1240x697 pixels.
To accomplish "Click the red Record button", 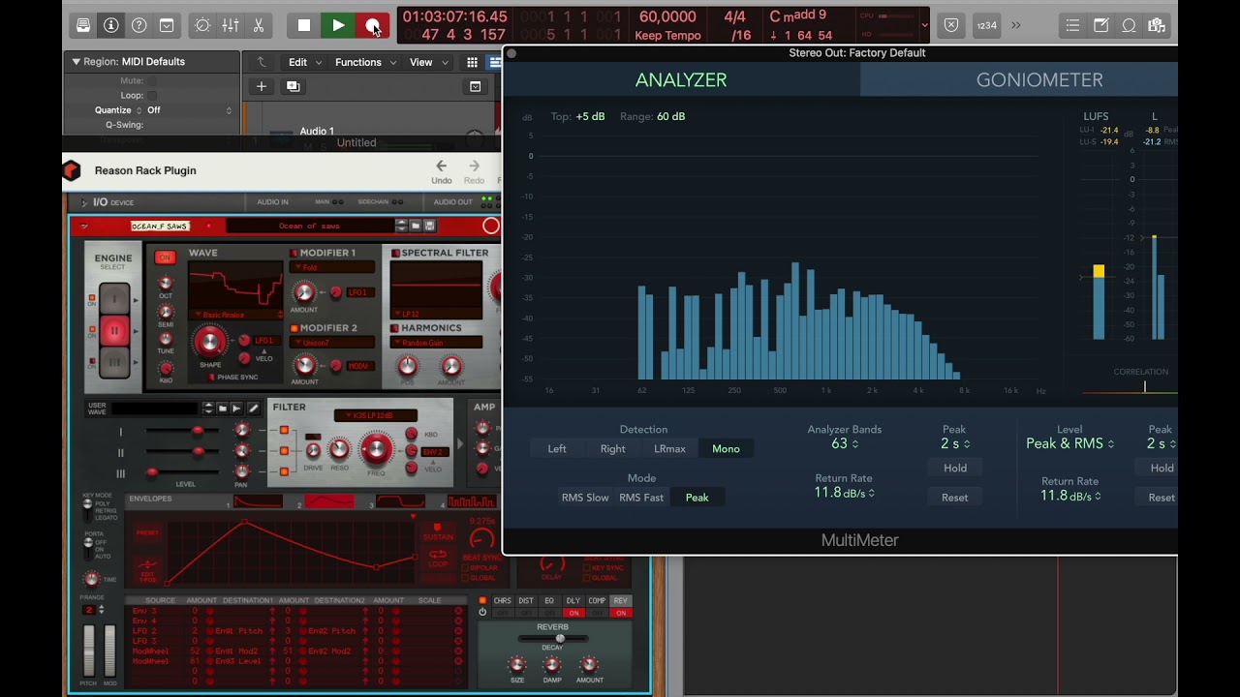I will pos(372,25).
